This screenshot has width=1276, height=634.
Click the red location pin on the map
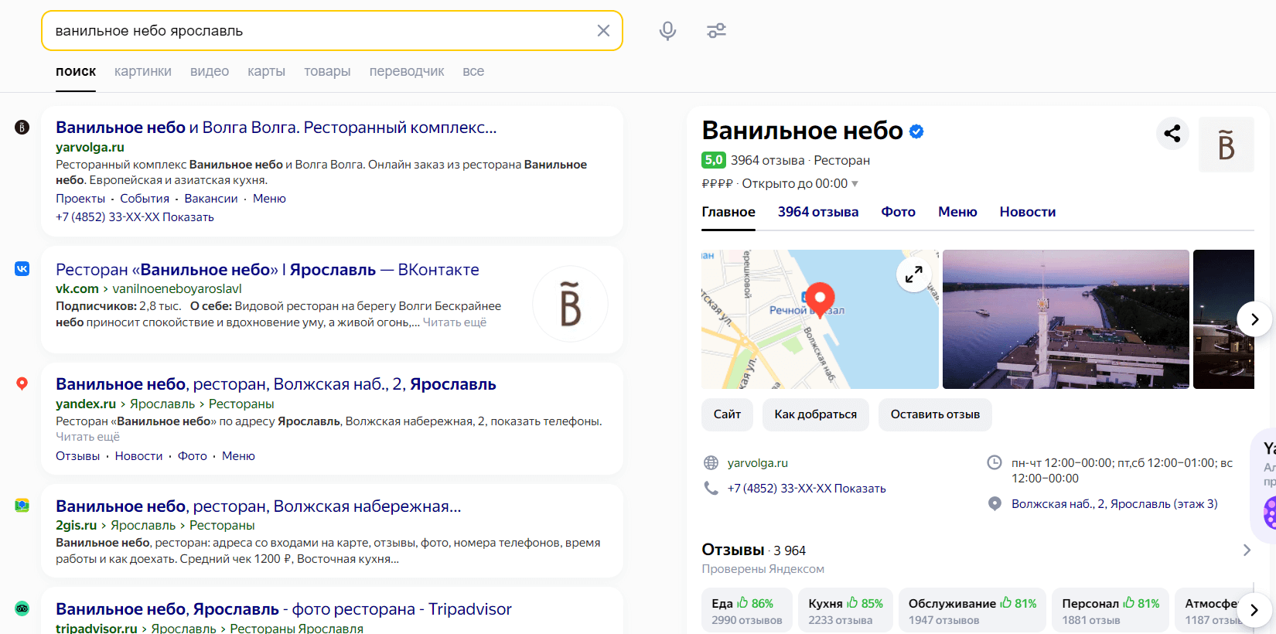[820, 300]
